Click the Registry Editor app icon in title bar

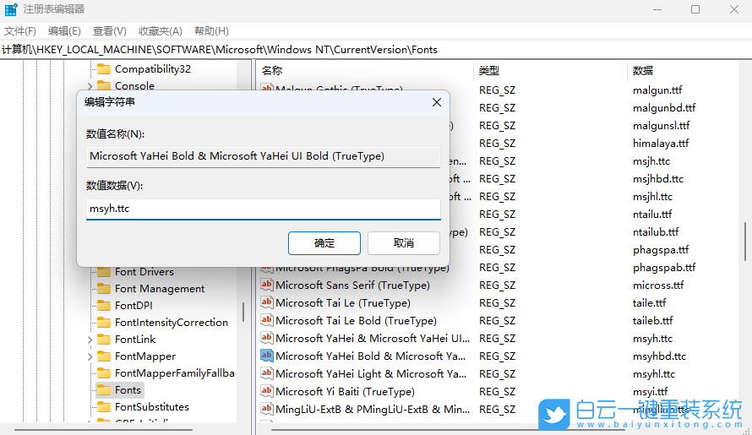click(x=10, y=9)
